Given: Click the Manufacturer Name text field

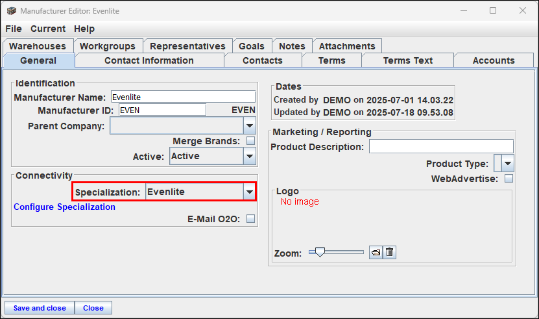Looking at the screenshot, I should coord(183,97).
